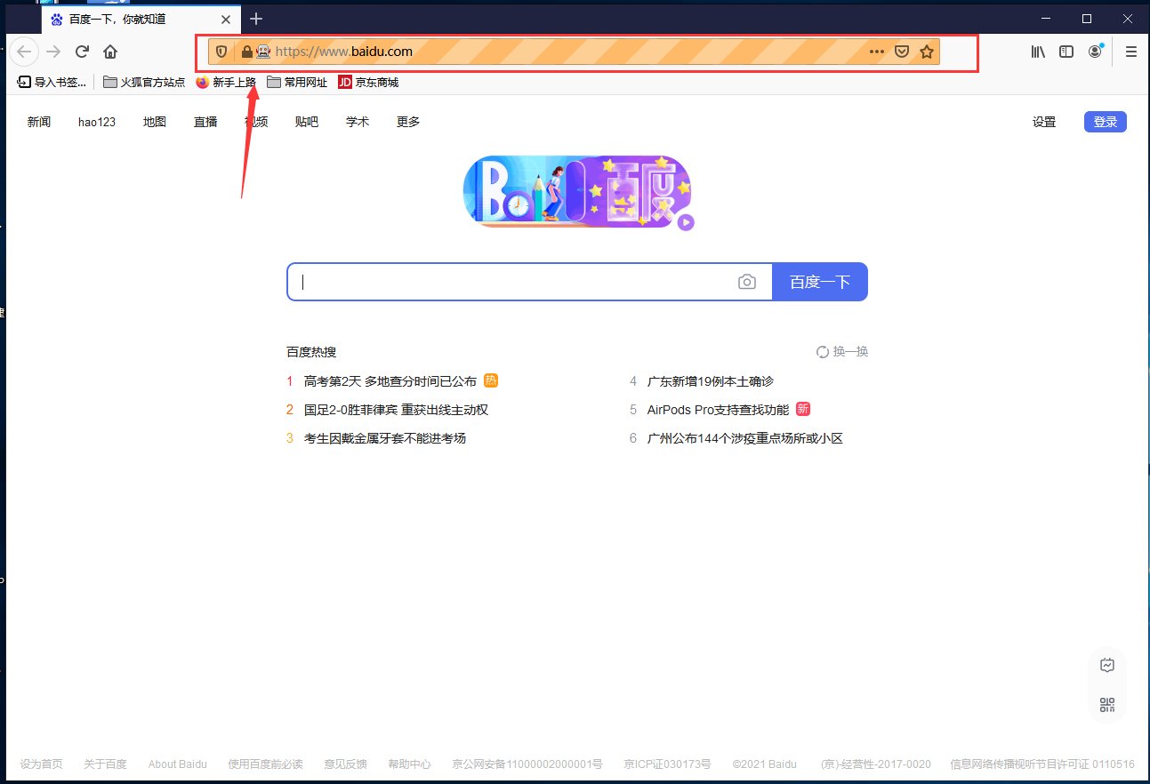
Task: Open Firefox hamburger application menu
Action: 1131,52
